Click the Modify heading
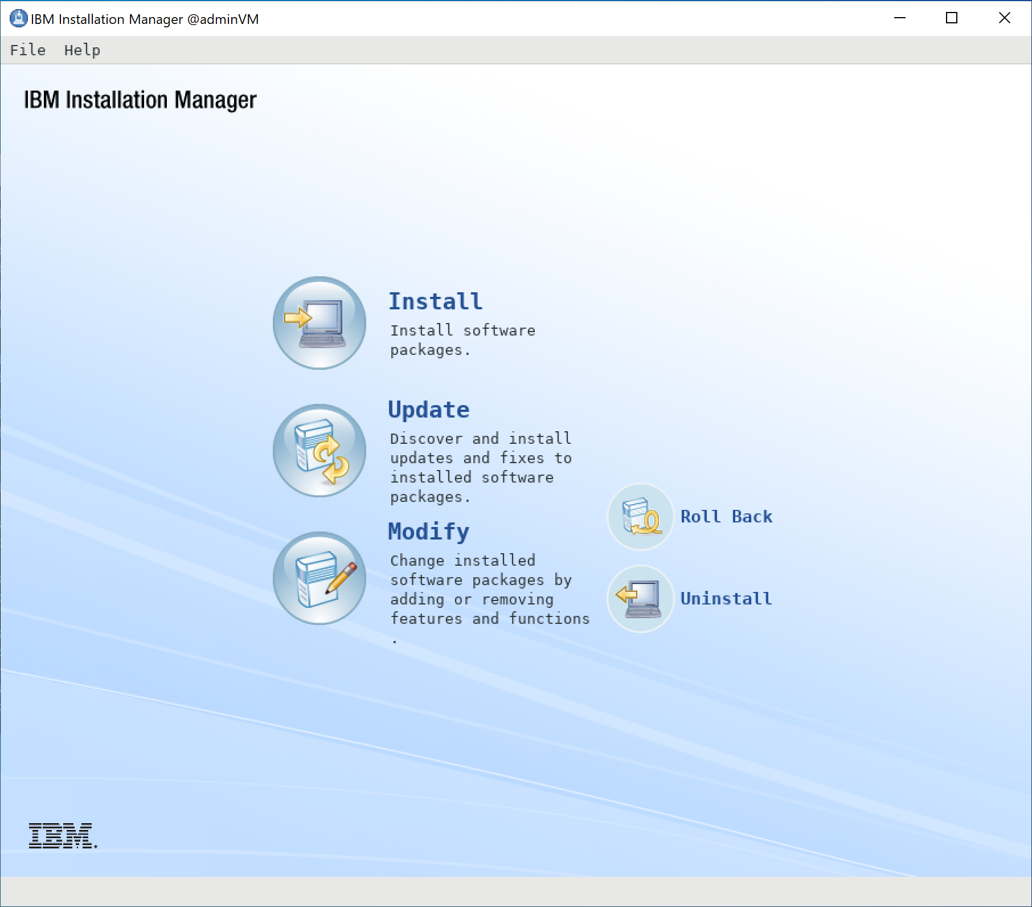1032x907 pixels. click(x=428, y=530)
